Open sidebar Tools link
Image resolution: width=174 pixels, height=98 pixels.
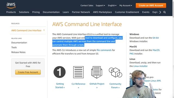pyautogui.click(x=14, y=47)
